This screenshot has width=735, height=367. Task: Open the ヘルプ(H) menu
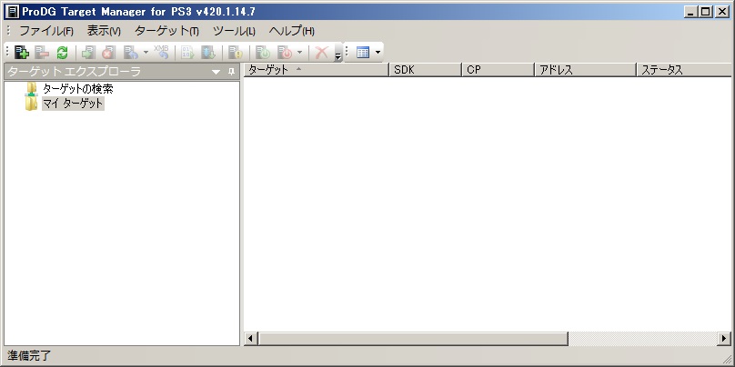pos(292,32)
